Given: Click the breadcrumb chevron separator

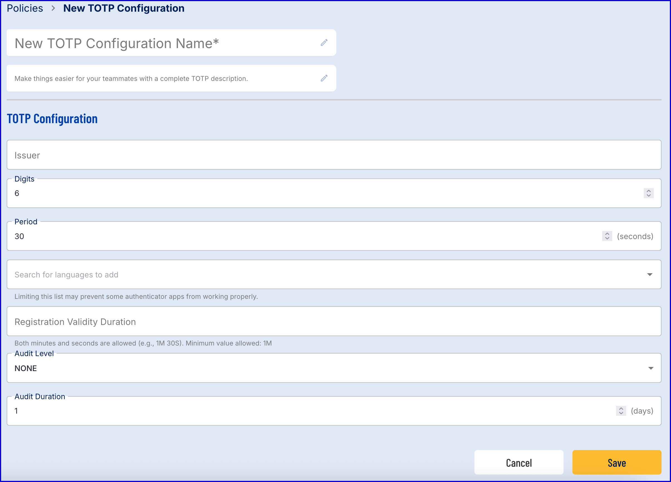Looking at the screenshot, I should click(x=53, y=8).
